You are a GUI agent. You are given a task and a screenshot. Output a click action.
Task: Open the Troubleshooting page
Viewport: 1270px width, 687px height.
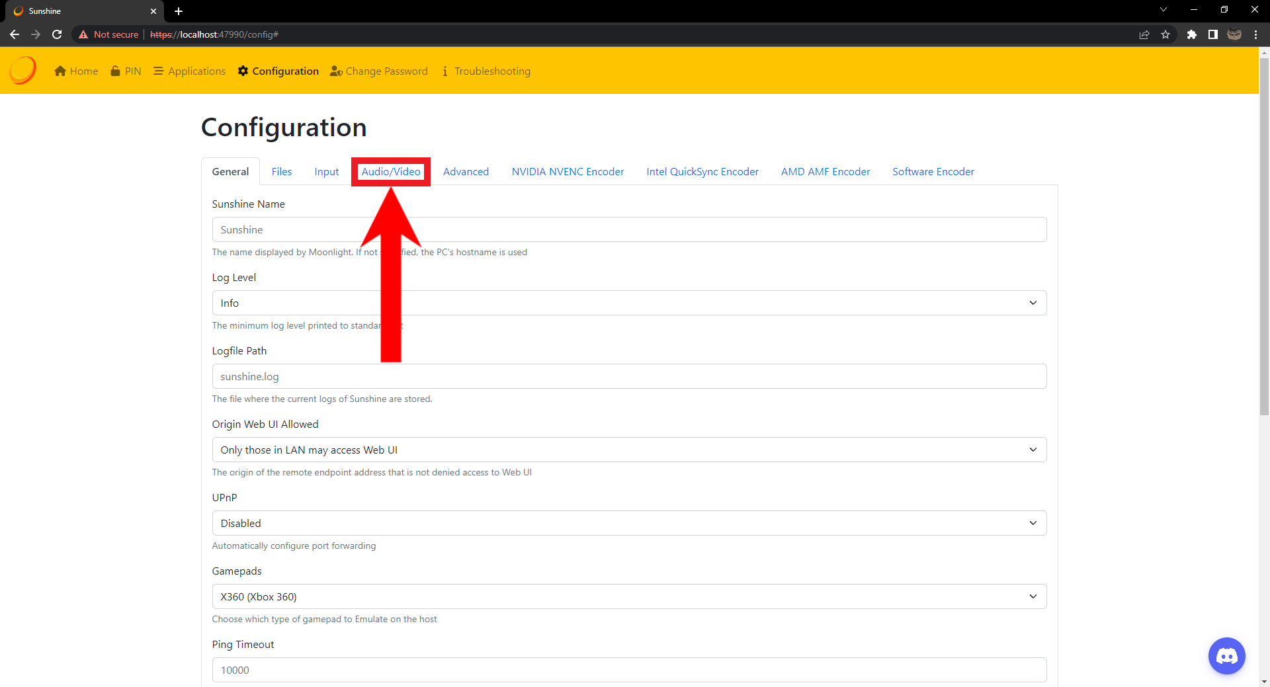[486, 71]
